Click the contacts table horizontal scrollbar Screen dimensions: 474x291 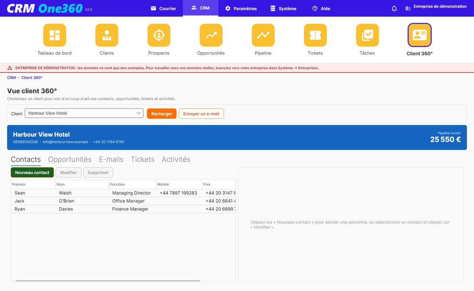(108, 280)
